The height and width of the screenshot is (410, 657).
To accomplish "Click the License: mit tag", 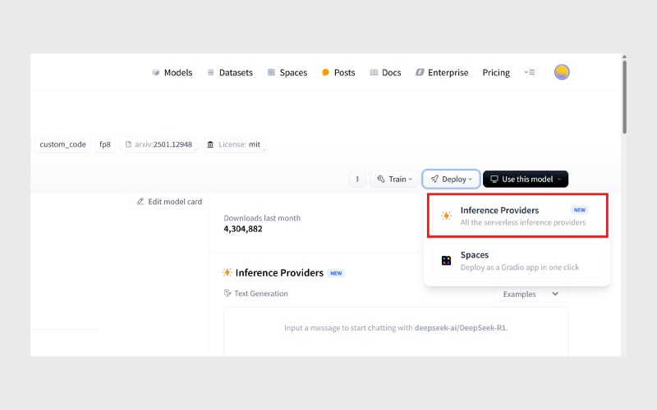I will (234, 144).
